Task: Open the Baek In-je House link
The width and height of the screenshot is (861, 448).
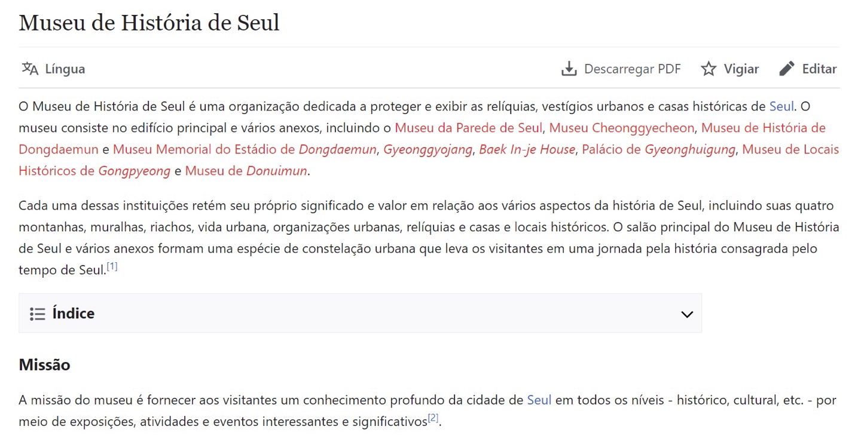Action: [527, 149]
